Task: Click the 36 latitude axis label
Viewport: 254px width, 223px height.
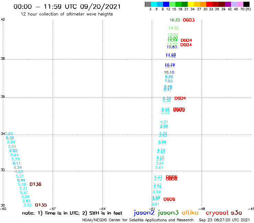Action: (3, 97)
